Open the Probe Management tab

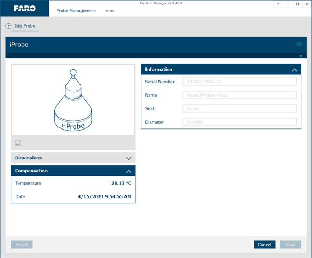click(x=76, y=11)
